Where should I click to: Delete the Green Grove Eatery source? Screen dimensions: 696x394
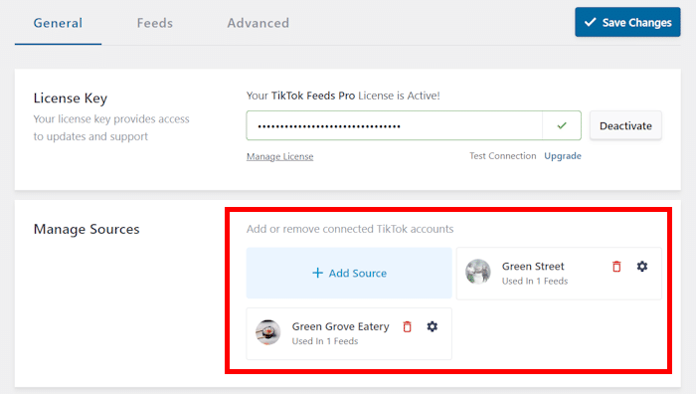tap(407, 327)
